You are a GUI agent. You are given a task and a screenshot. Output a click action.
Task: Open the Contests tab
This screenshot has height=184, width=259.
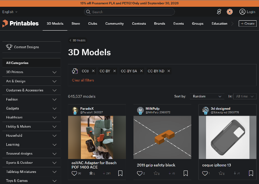click(139, 23)
